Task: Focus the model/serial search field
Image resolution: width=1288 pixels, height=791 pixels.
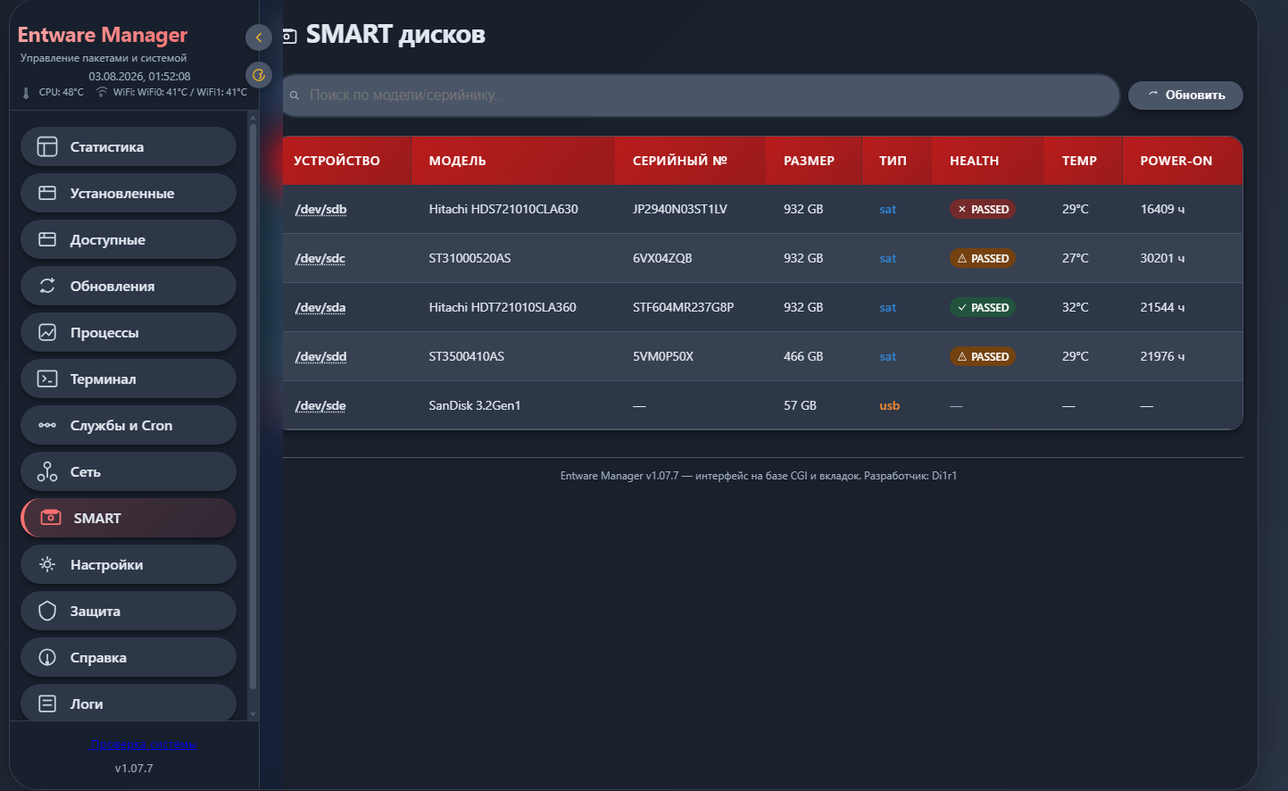Action: click(701, 95)
